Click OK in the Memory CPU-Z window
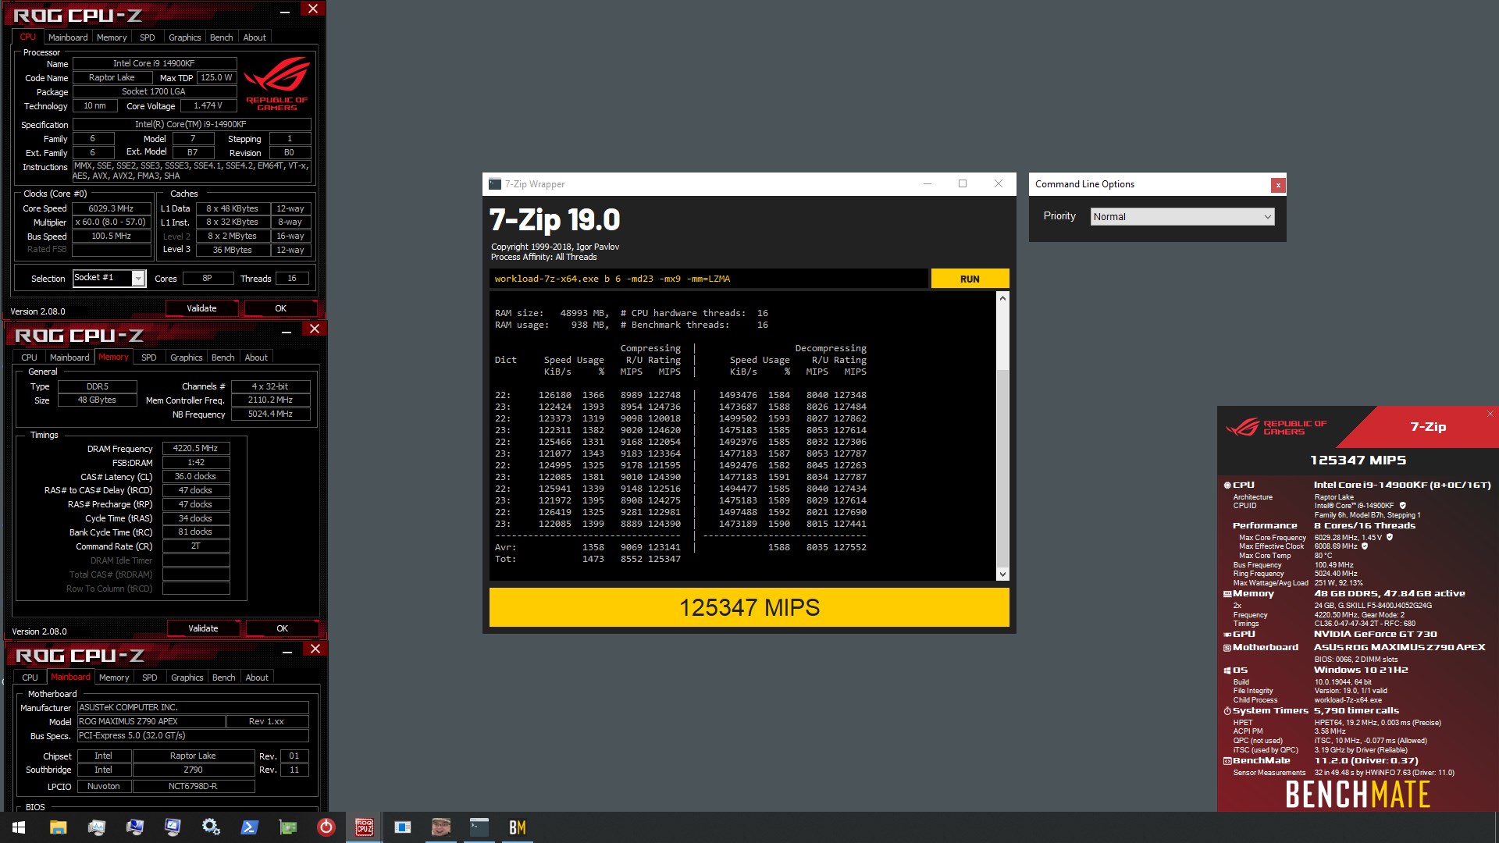Screen dimensions: 1499x843 coord(282,628)
